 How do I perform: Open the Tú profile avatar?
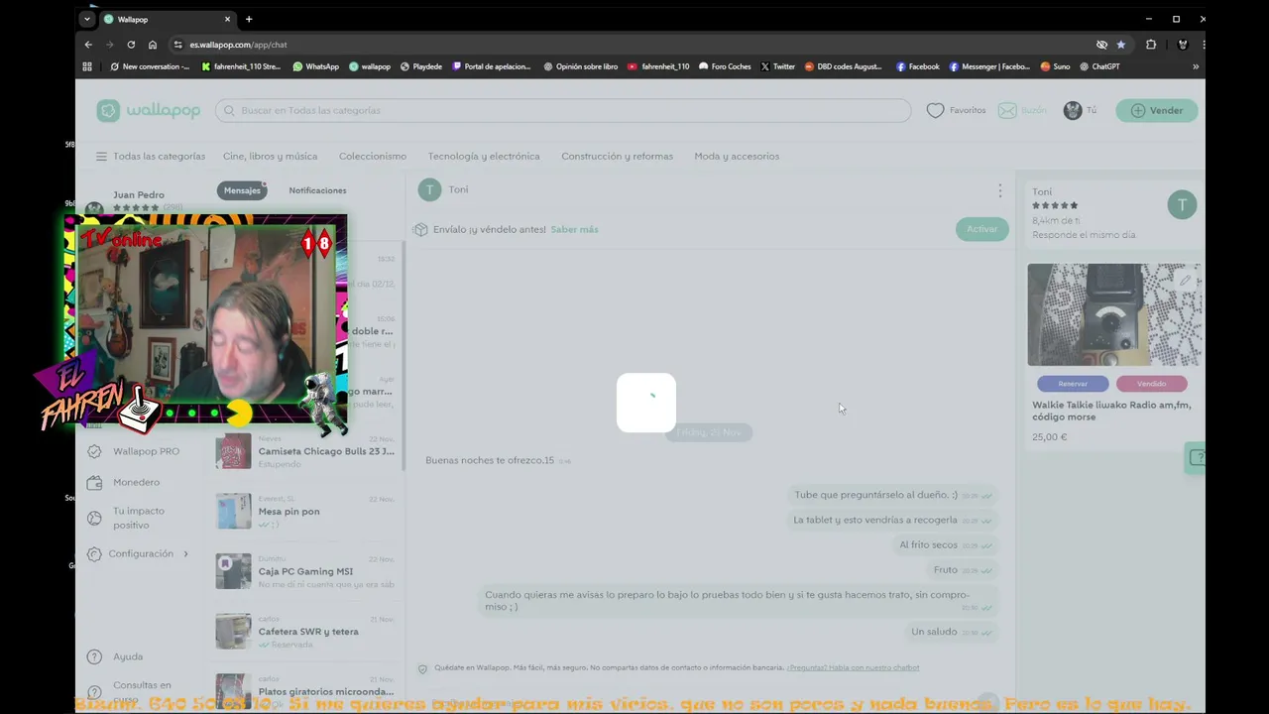[1073, 111]
